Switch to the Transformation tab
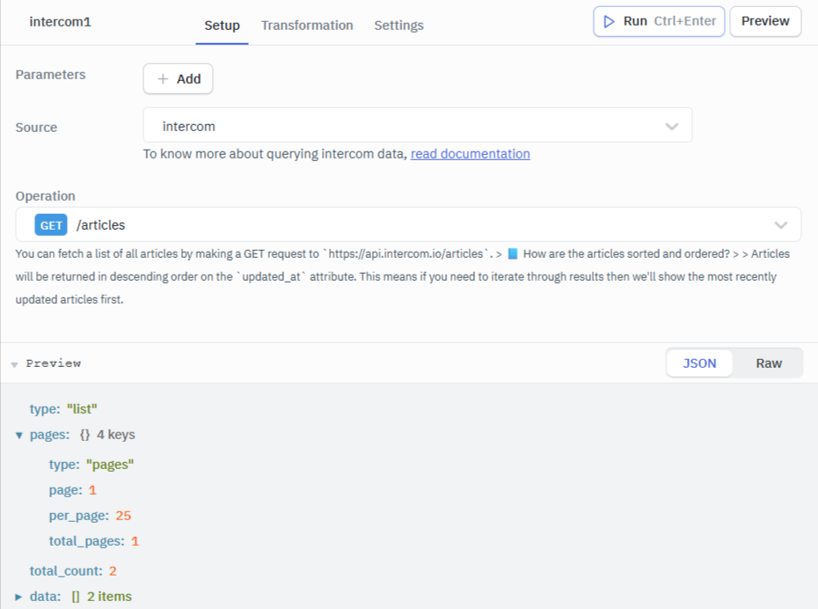The image size is (818, 609). pos(307,25)
